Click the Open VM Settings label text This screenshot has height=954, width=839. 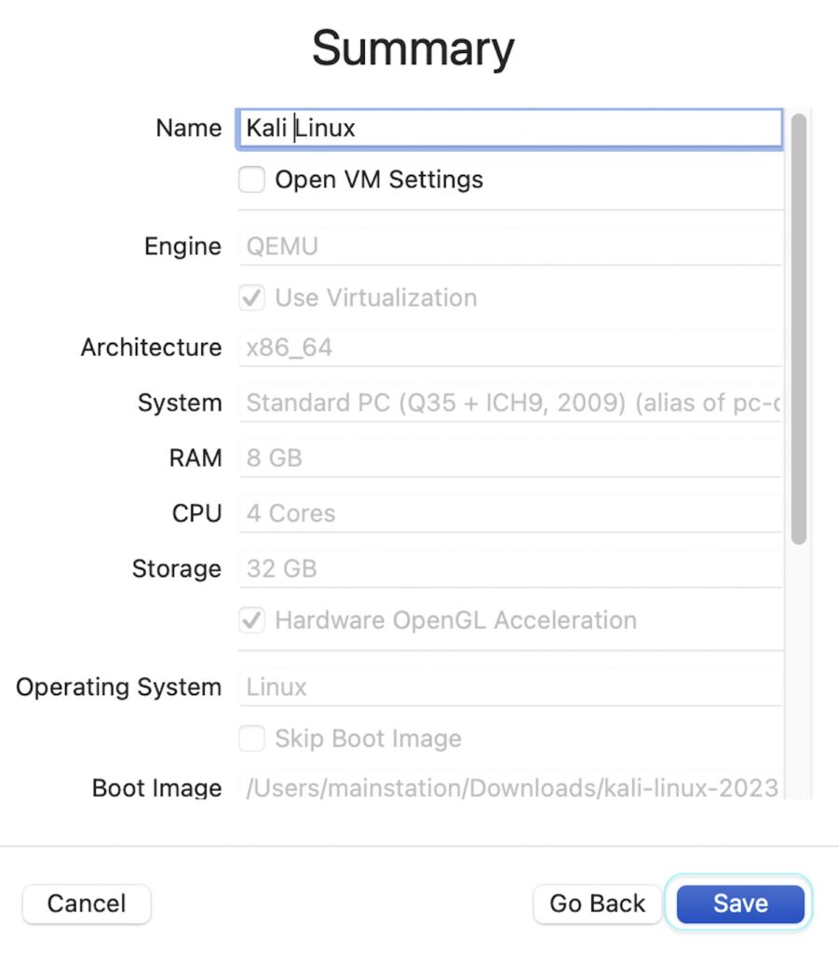click(379, 180)
